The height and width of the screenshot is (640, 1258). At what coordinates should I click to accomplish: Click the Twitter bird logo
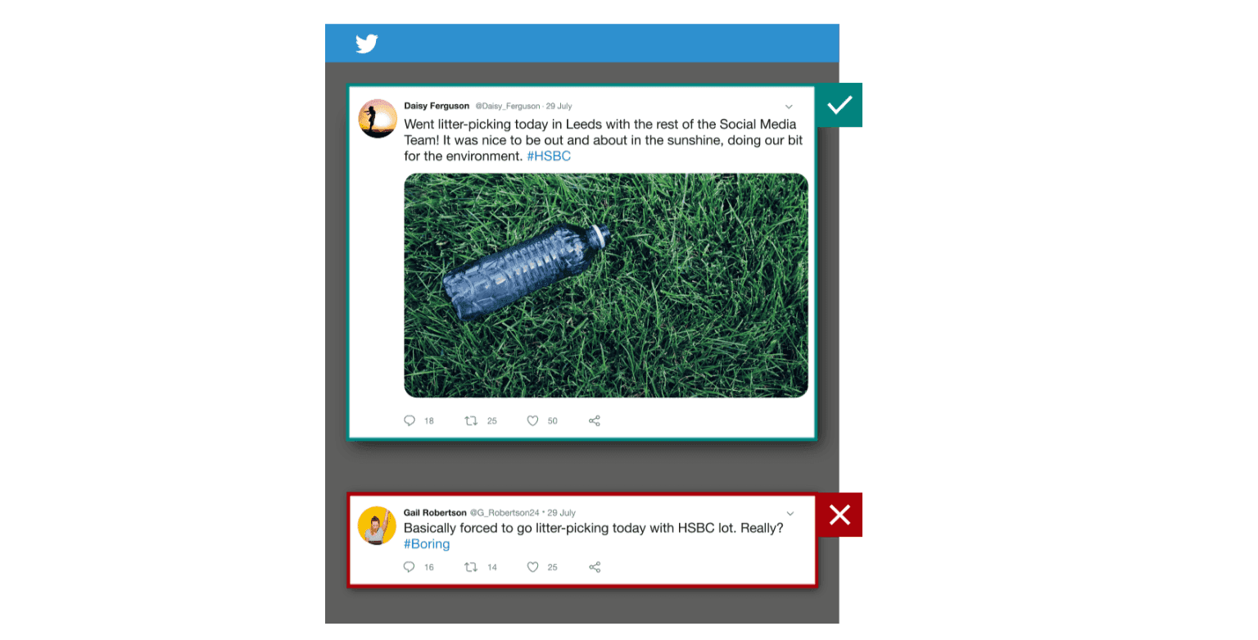coord(366,43)
